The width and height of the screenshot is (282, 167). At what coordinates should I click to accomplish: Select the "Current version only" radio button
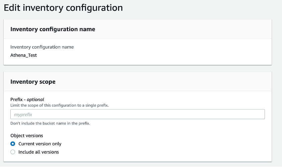tap(13, 144)
